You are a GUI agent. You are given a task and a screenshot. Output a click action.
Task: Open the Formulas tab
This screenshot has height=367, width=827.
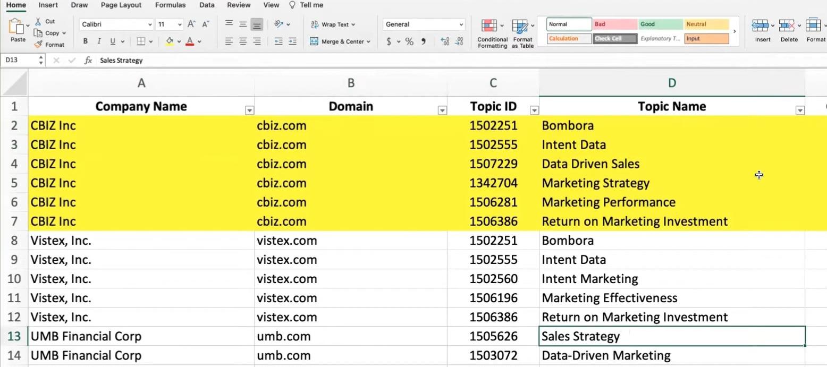pos(170,5)
